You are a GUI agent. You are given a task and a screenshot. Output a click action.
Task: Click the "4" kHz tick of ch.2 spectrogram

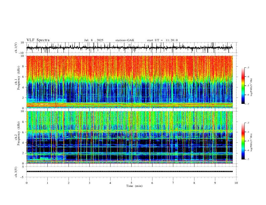tap(24, 143)
